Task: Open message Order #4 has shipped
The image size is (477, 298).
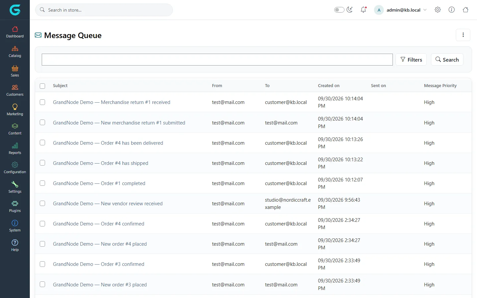Action: (x=100, y=163)
